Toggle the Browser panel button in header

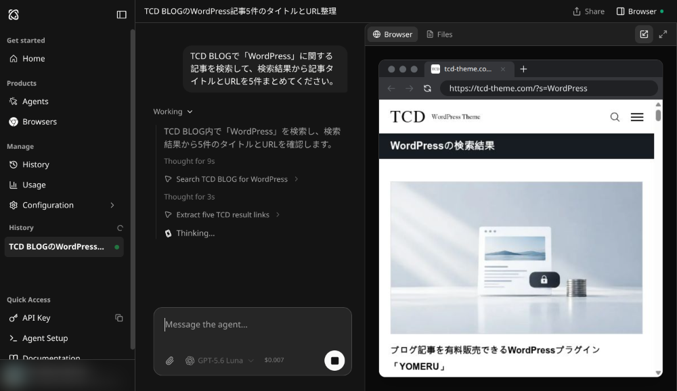pos(640,11)
